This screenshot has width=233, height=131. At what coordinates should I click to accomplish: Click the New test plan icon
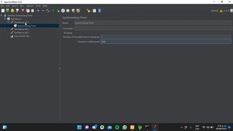(x=3, y=11)
